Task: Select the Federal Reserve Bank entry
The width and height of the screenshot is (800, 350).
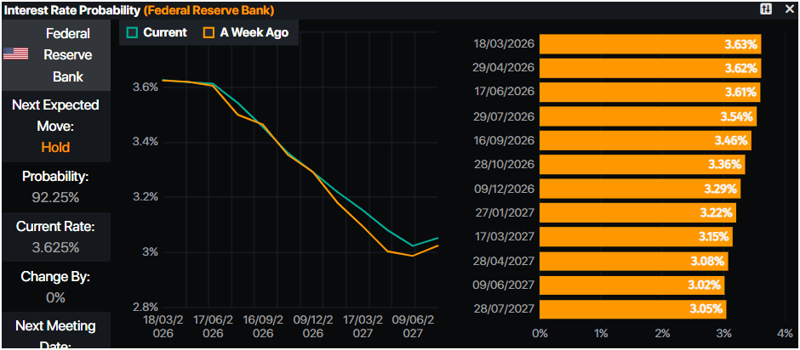Action: pyautogui.click(x=56, y=55)
